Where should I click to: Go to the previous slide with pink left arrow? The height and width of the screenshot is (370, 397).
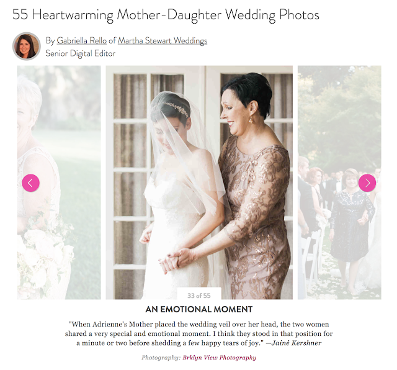point(30,183)
